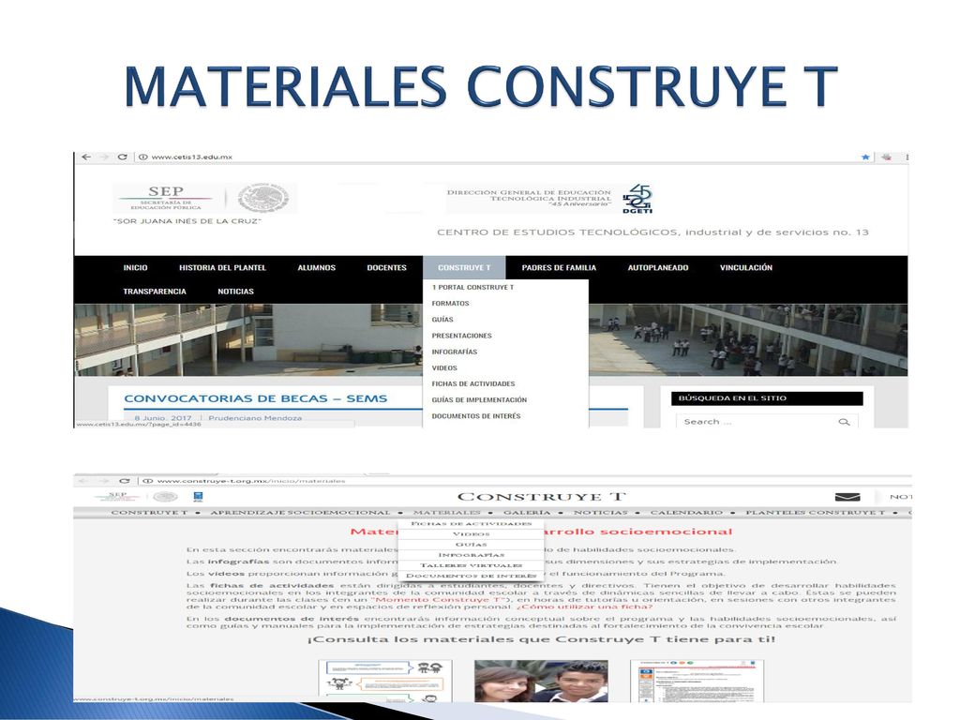Open the infographic thumbnail with speech bubbles
Image resolution: width=960 pixels, height=720 pixels.
(385, 681)
